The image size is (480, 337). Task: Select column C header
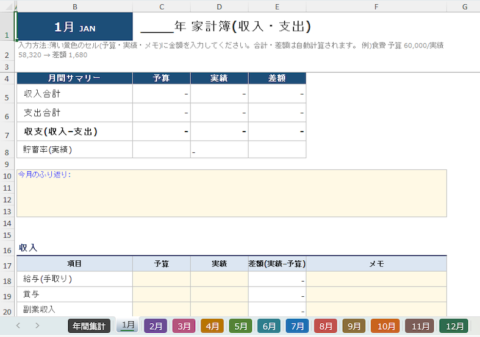tap(162, 7)
